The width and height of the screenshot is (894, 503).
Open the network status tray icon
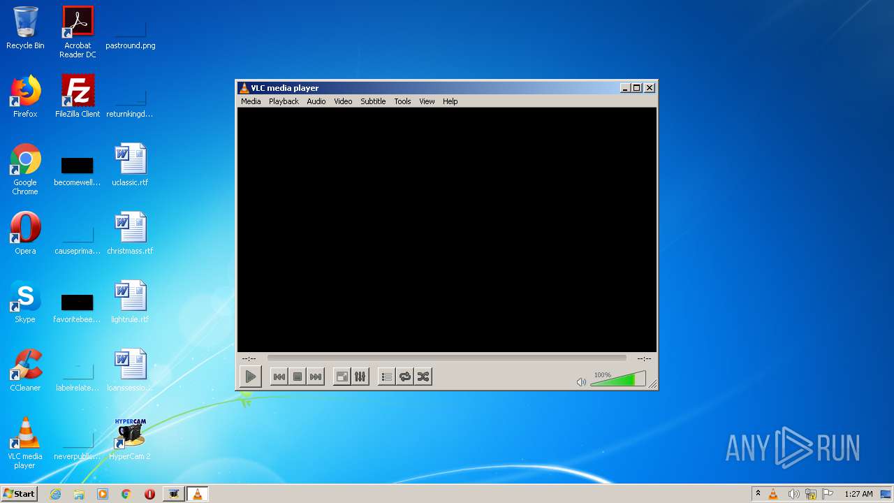[811, 494]
